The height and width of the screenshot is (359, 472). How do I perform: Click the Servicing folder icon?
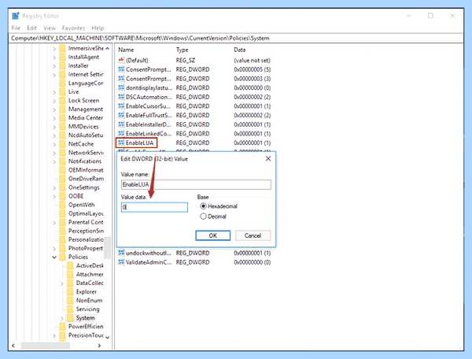pos(70,309)
